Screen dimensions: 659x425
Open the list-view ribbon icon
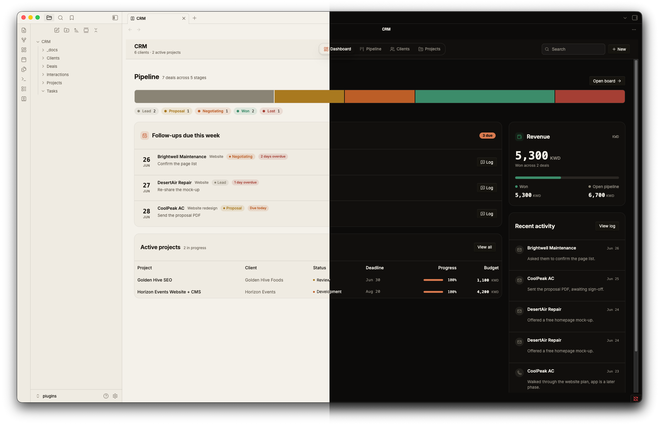24,89
